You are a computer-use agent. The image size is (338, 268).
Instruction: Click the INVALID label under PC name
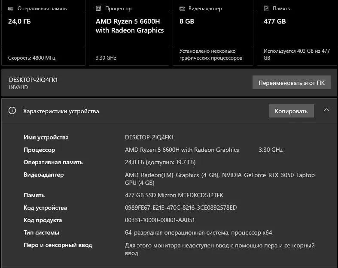(x=18, y=87)
